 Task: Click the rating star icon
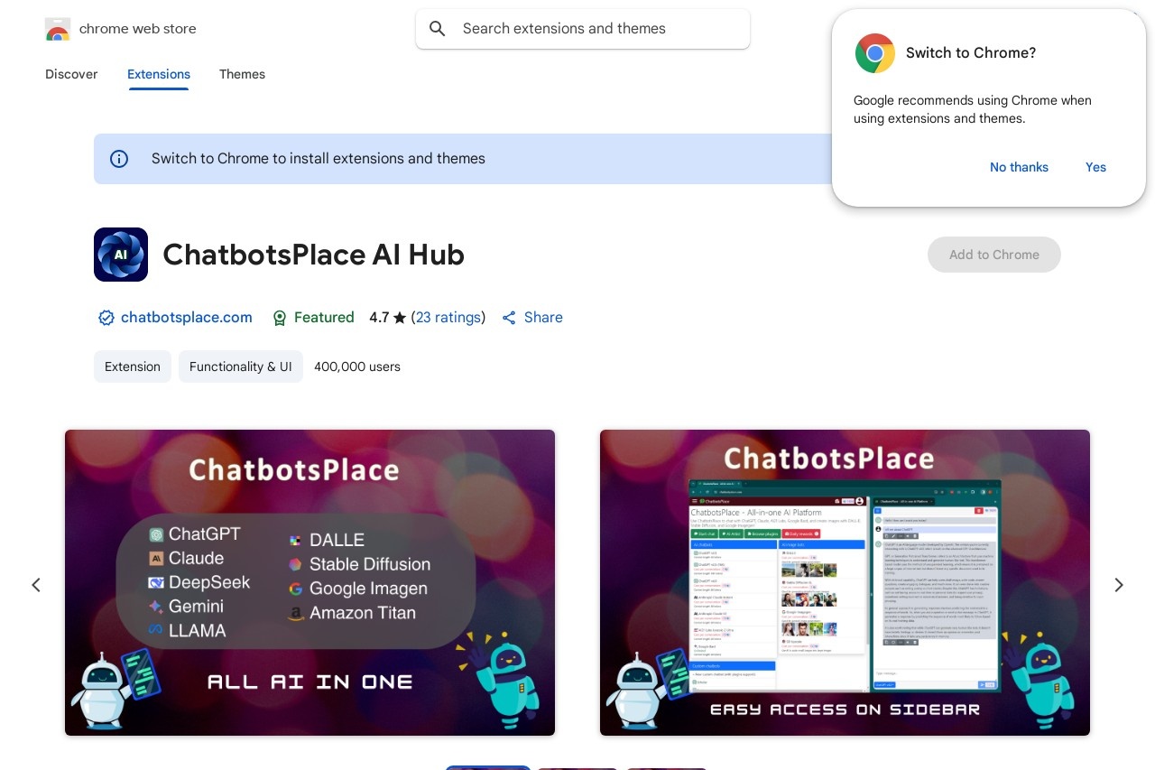coord(400,318)
